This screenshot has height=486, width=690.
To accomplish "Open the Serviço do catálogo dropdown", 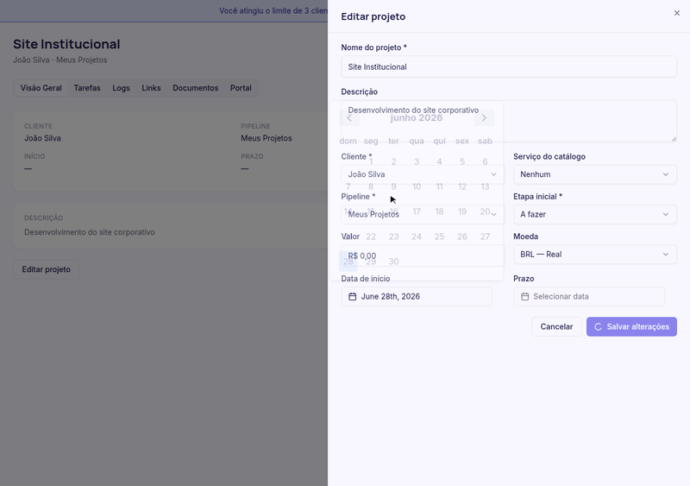I will pos(595,174).
